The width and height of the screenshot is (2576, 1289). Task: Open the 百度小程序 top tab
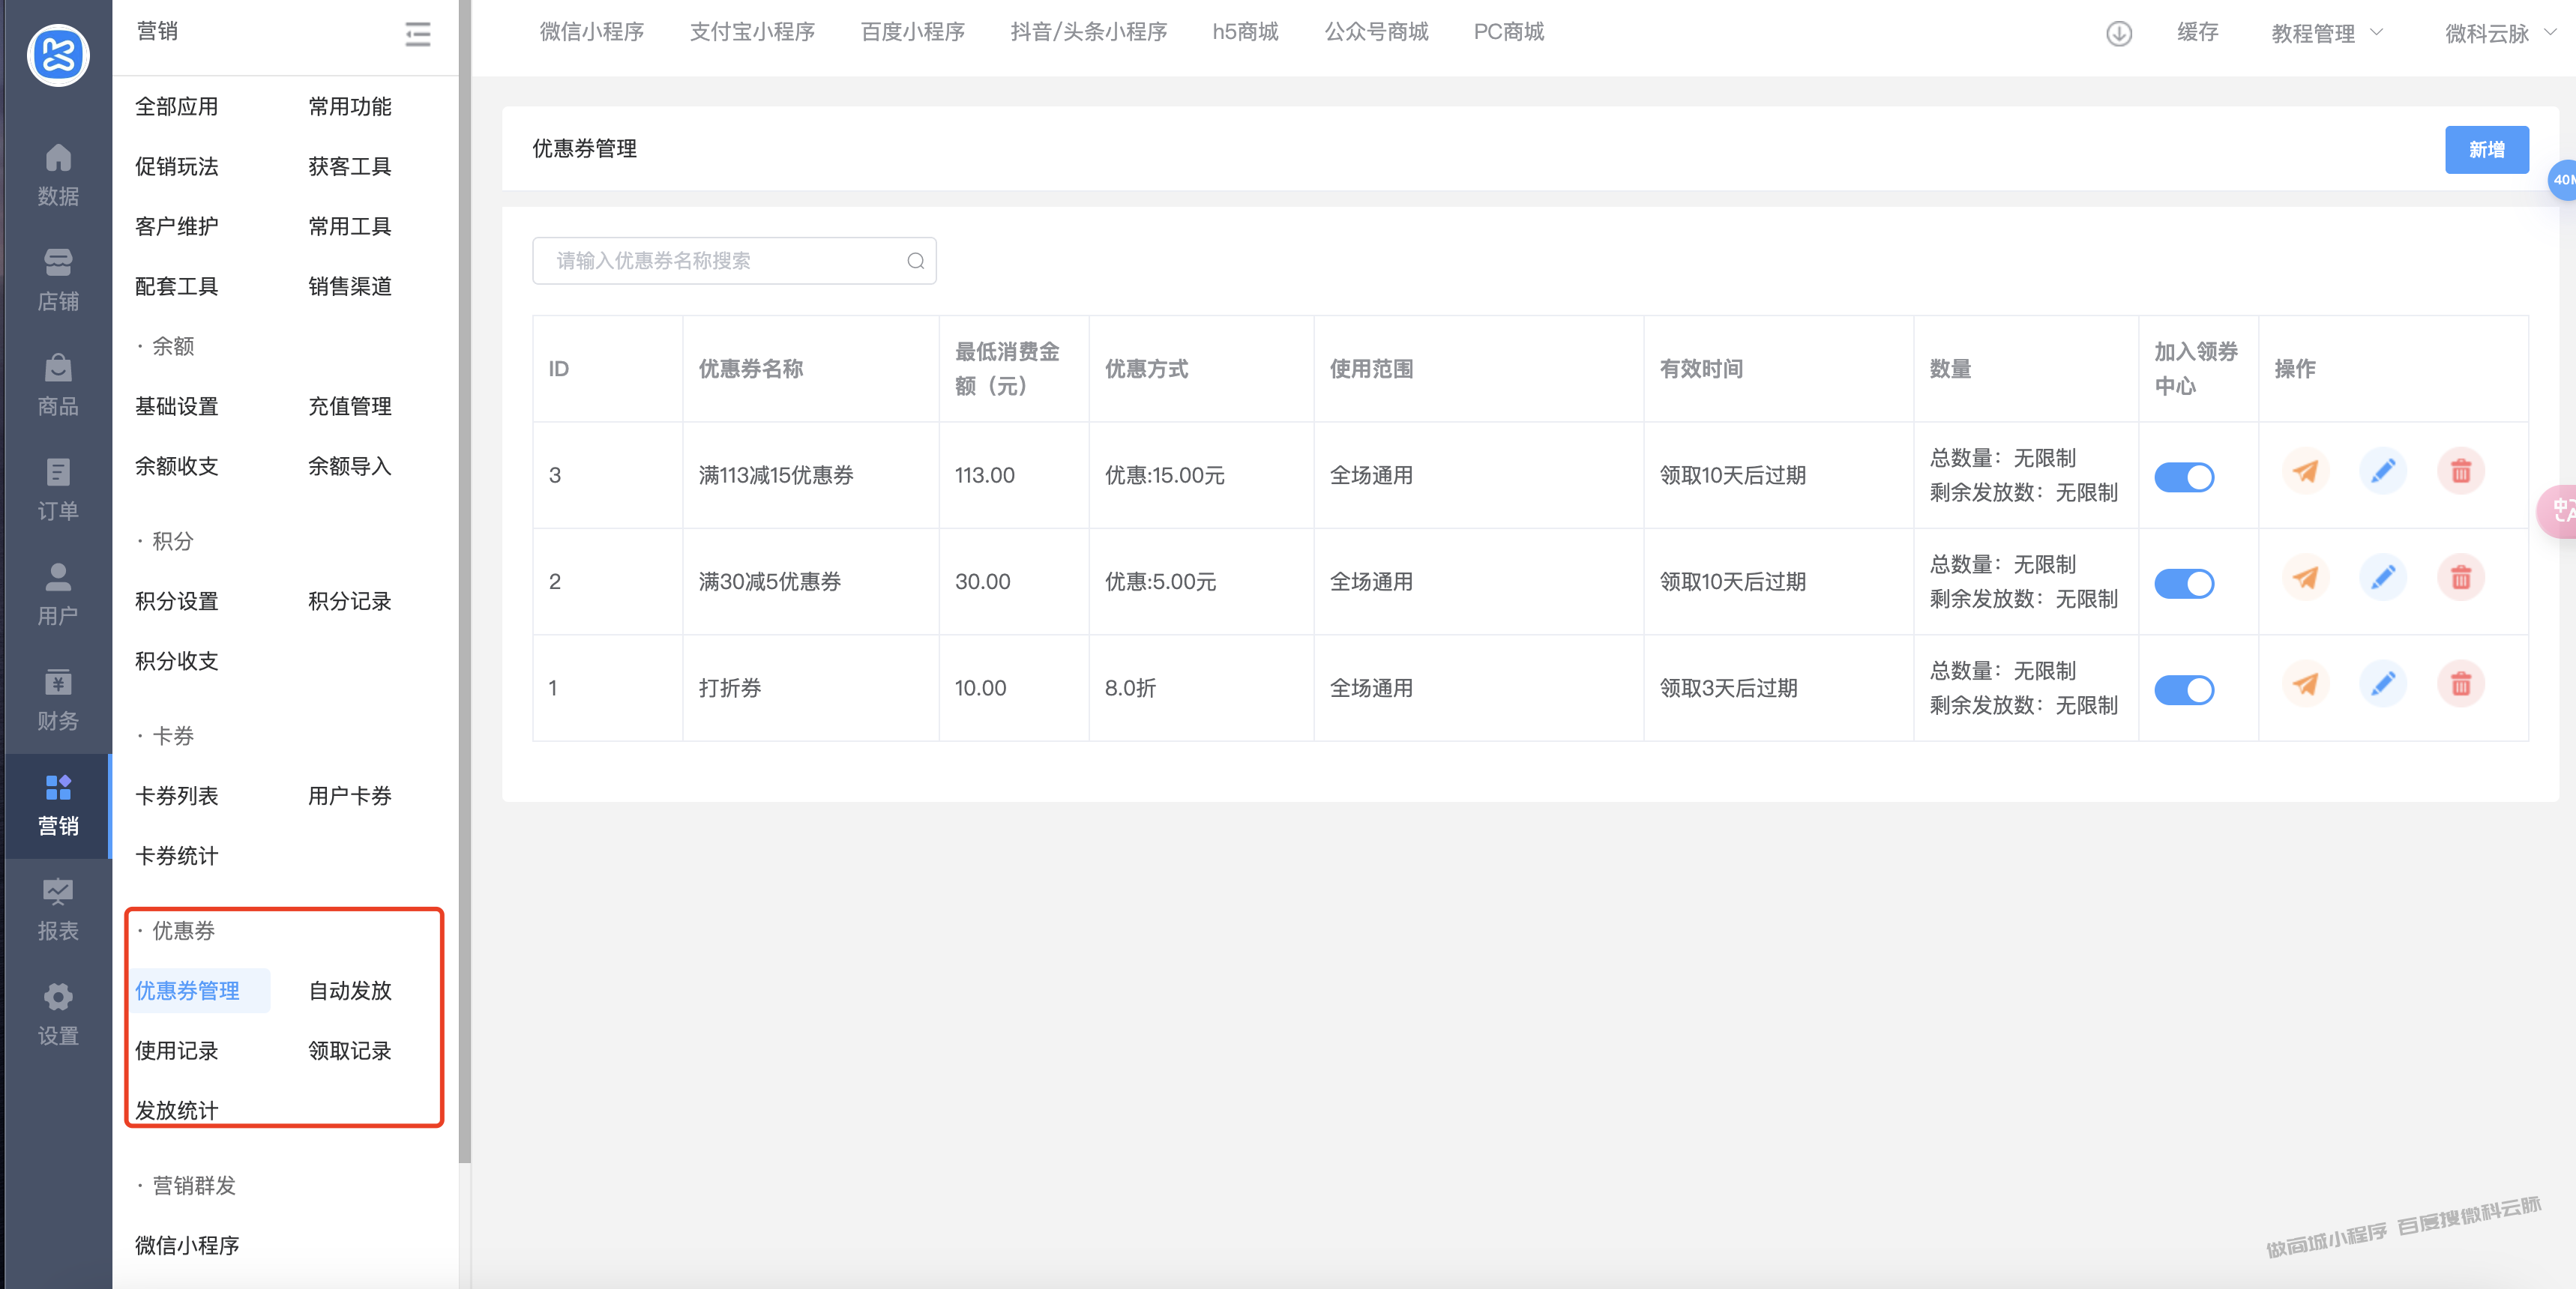click(912, 32)
